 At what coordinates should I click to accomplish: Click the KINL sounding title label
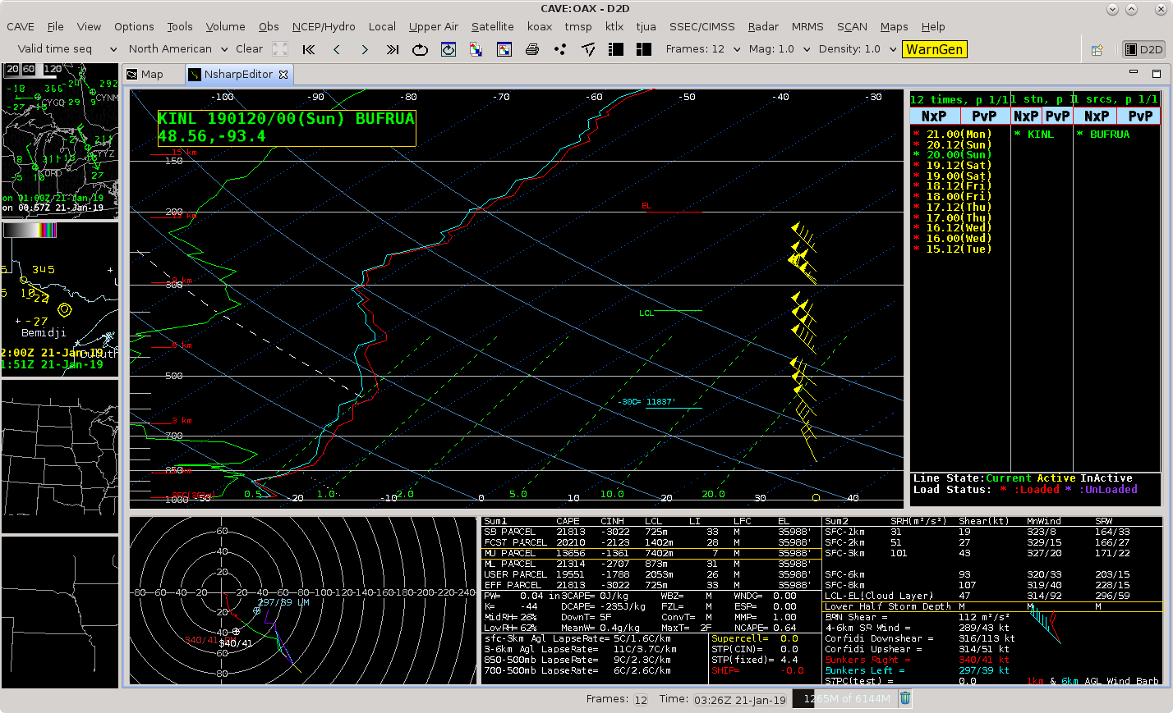[287, 128]
